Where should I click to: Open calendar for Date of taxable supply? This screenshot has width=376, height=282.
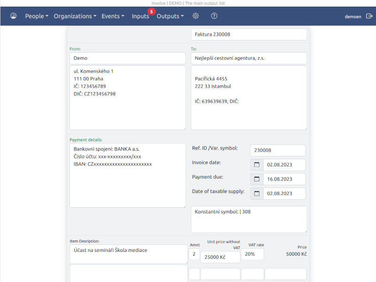tap(257, 194)
